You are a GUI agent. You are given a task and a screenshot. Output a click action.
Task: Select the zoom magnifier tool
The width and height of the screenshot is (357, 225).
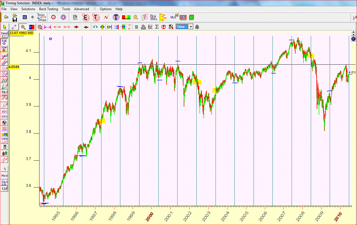coord(23,27)
